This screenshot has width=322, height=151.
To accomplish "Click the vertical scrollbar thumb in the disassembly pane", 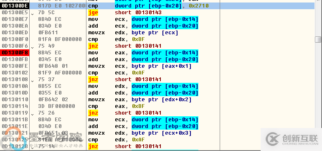I will [x=318, y=39].
